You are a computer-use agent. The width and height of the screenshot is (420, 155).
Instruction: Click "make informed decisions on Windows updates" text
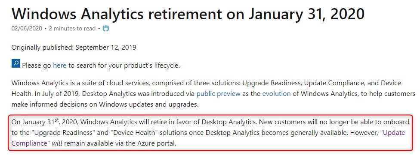(x=83, y=104)
